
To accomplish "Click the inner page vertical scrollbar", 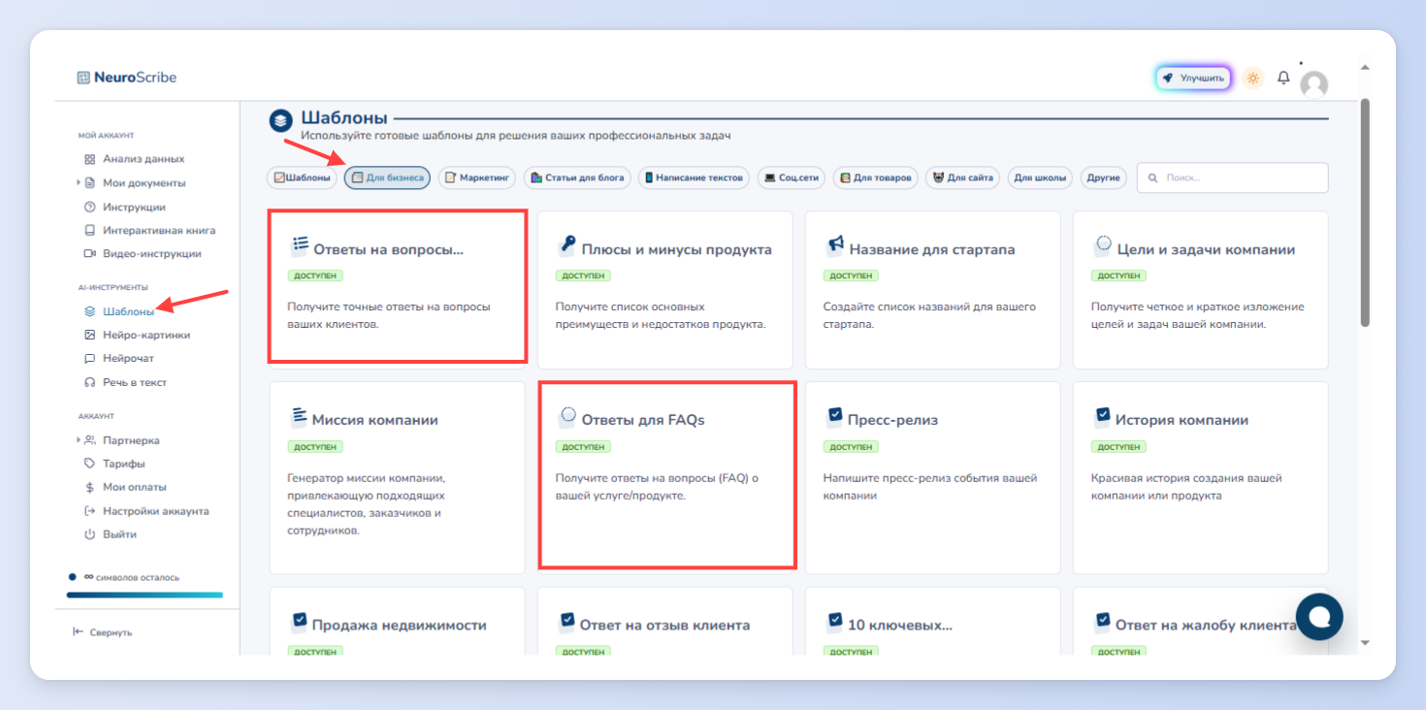I will point(1365,212).
